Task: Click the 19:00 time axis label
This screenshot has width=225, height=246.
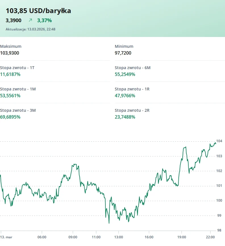Action: point(182,237)
